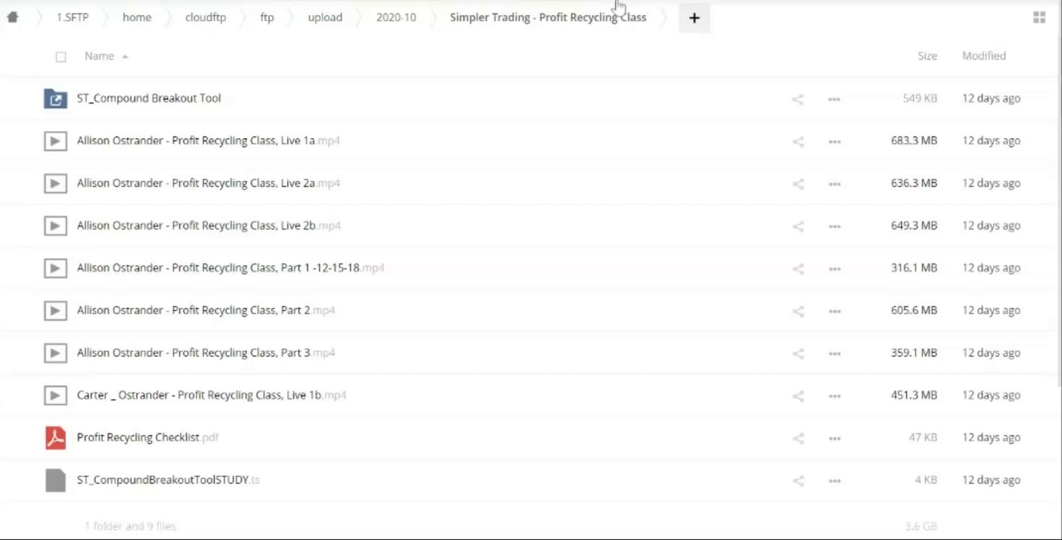
Task: Share the Part 1 -12-15-18.mp4 file
Action: [x=798, y=268]
